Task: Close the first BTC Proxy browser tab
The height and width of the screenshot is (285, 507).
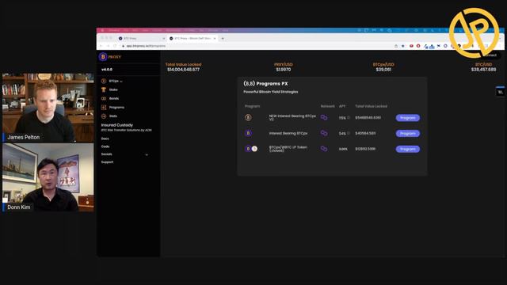Action: click(x=164, y=39)
